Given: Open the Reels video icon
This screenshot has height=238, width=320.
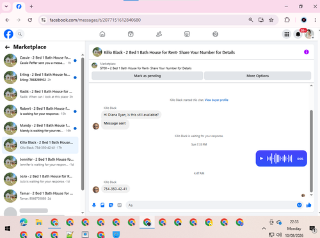Looking at the screenshot, I should coord(131,34).
